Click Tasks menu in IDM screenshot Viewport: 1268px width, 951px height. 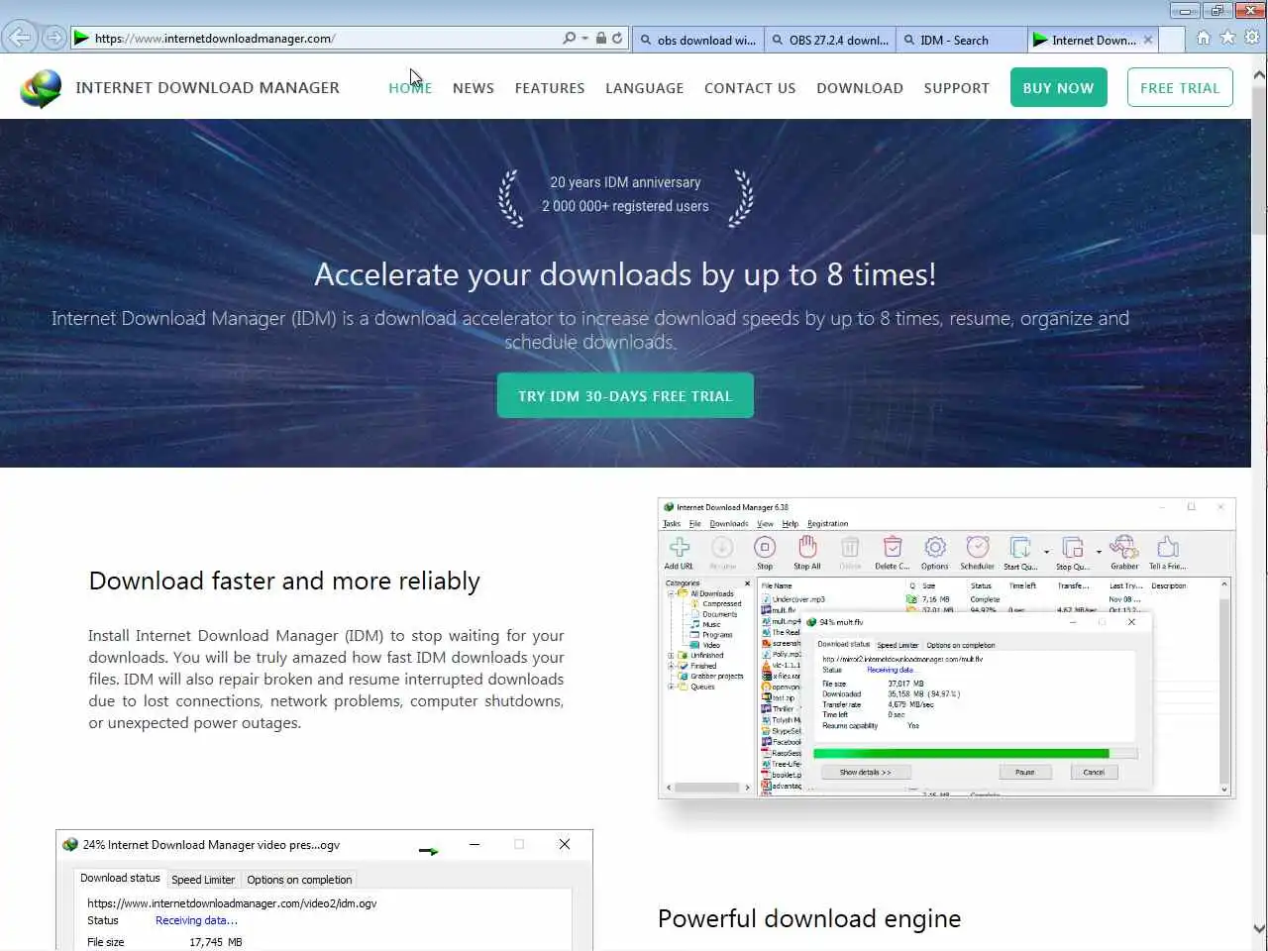672,524
